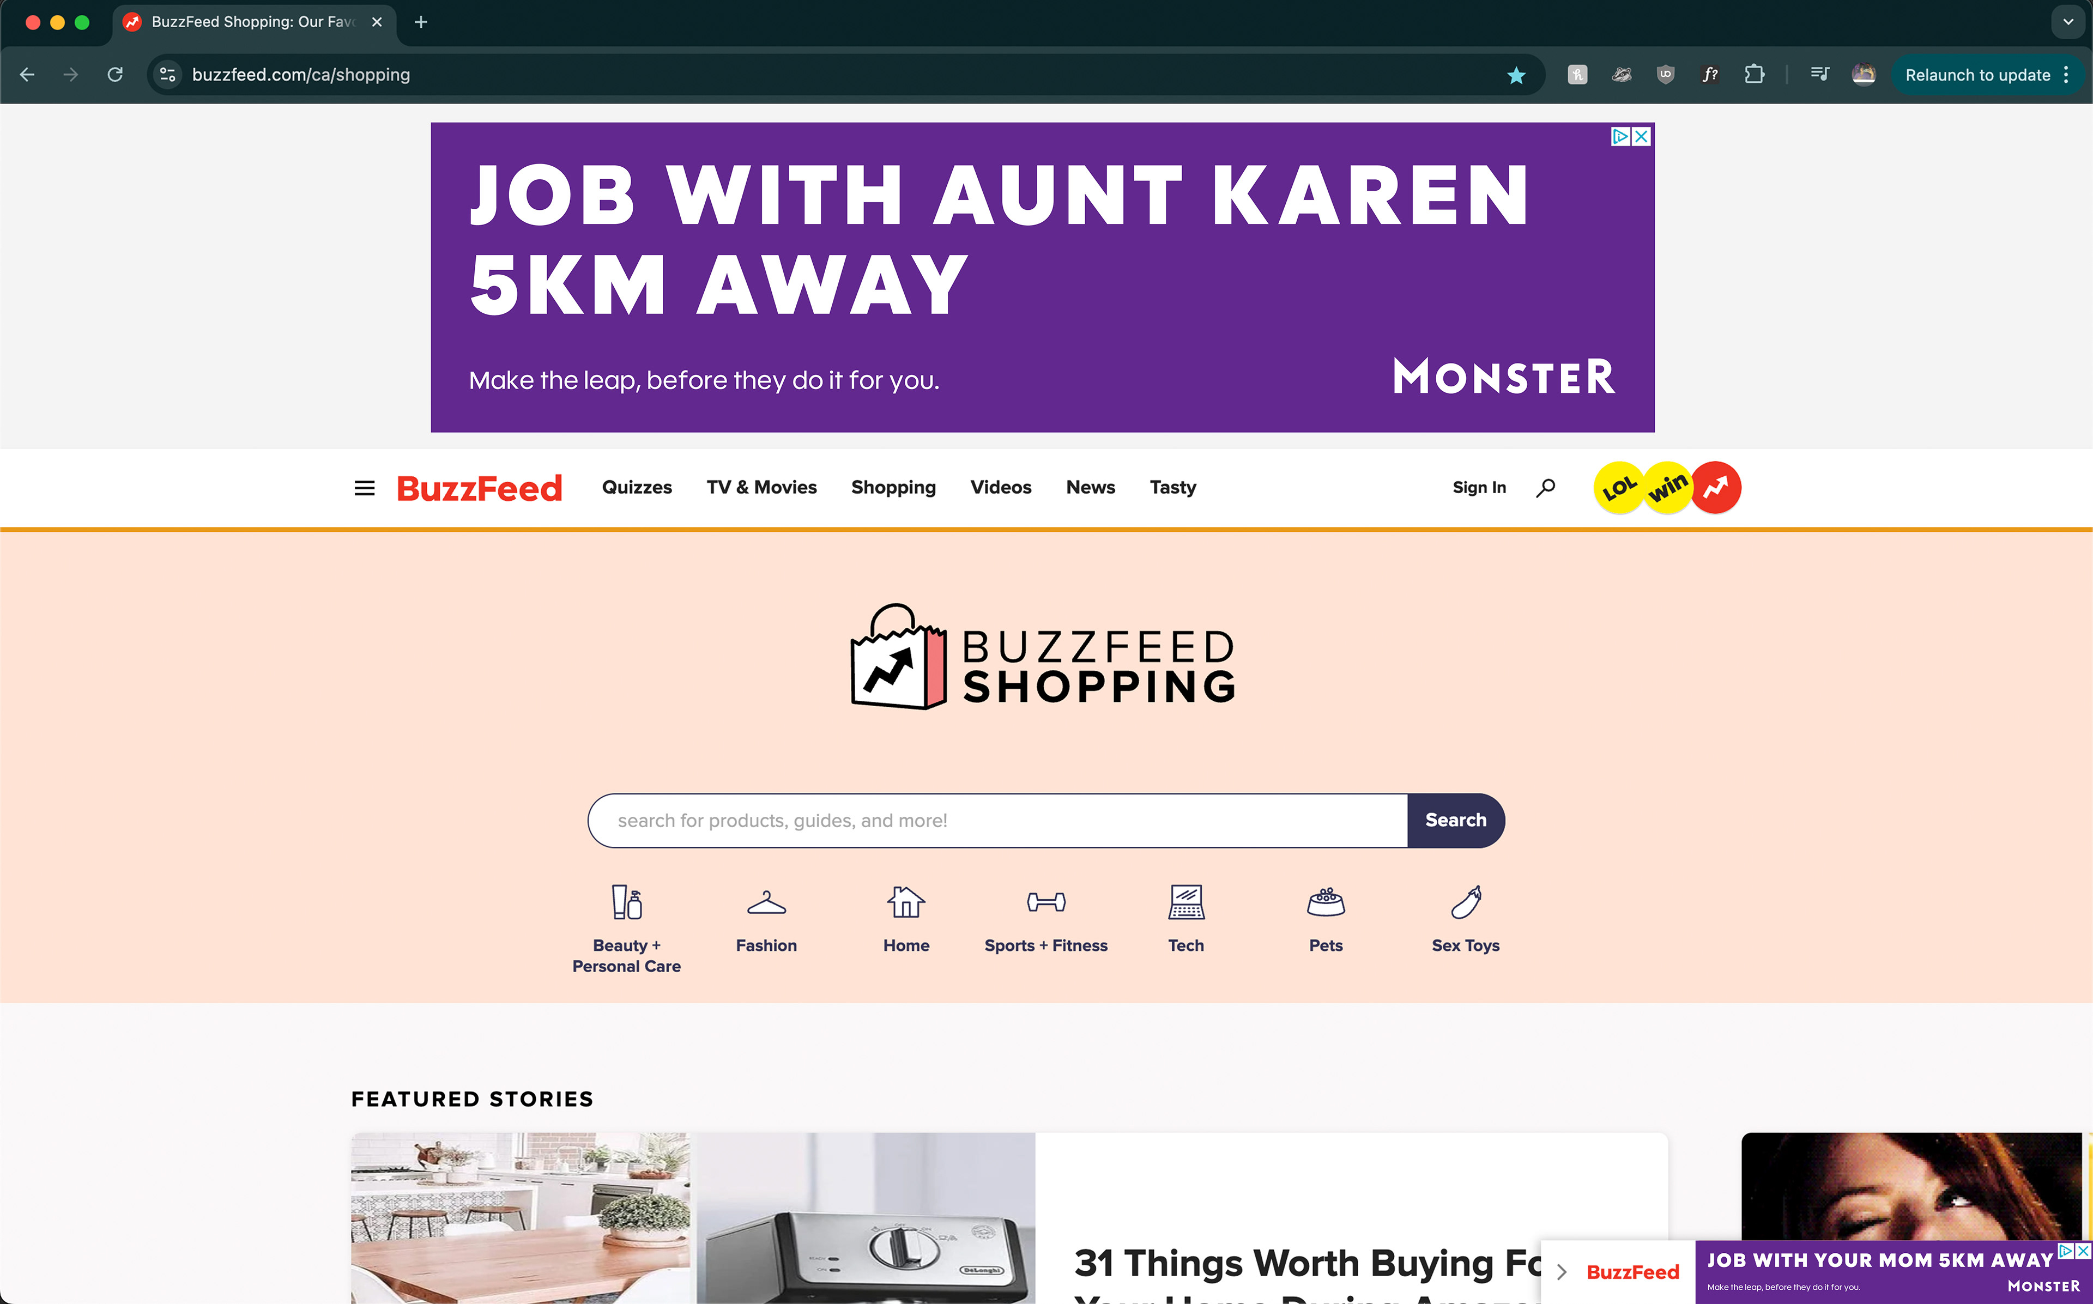The image size is (2093, 1304).
Task: Click the LOL badge
Action: tap(1619, 488)
